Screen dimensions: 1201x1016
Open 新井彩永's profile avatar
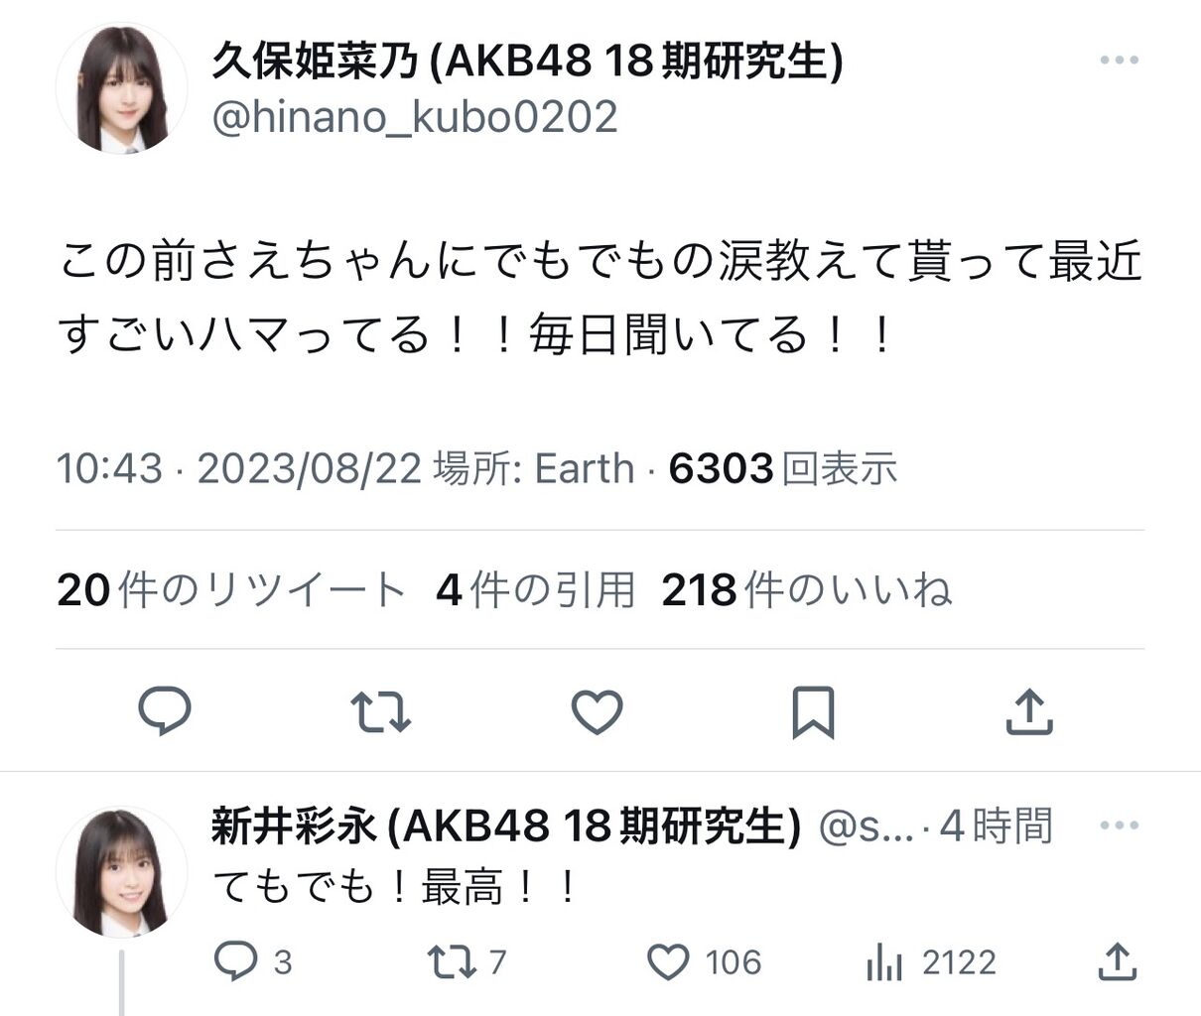pos(121,873)
